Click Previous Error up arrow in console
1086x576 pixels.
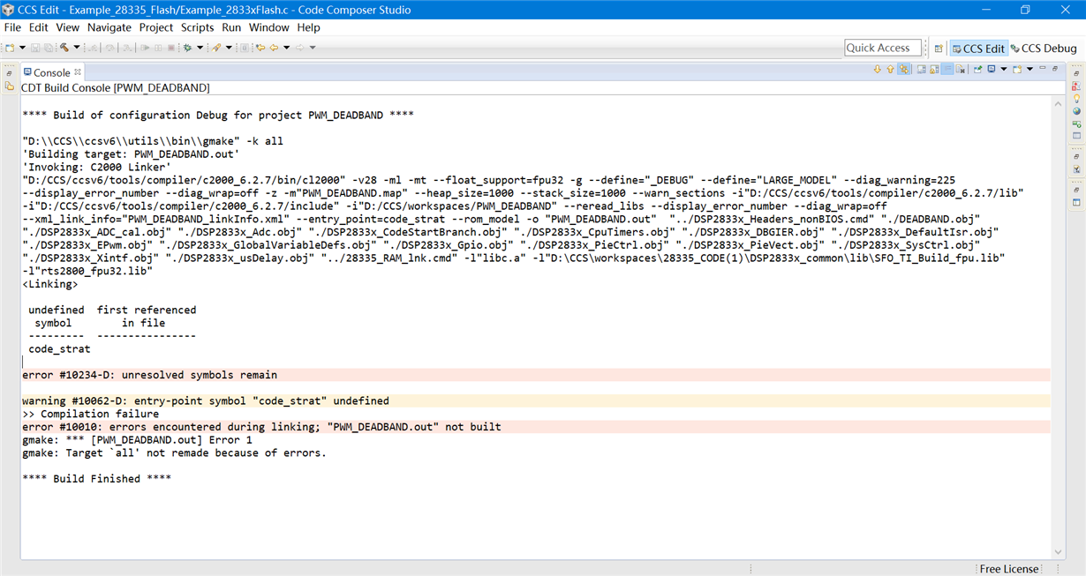890,70
